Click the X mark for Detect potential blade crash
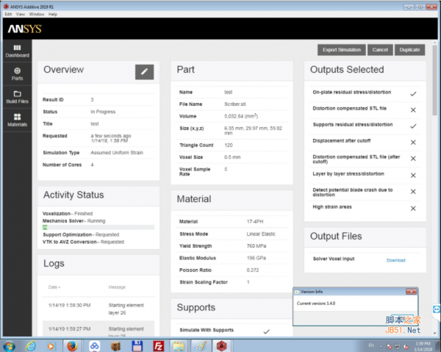The image size is (441, 352). point(413,192)
